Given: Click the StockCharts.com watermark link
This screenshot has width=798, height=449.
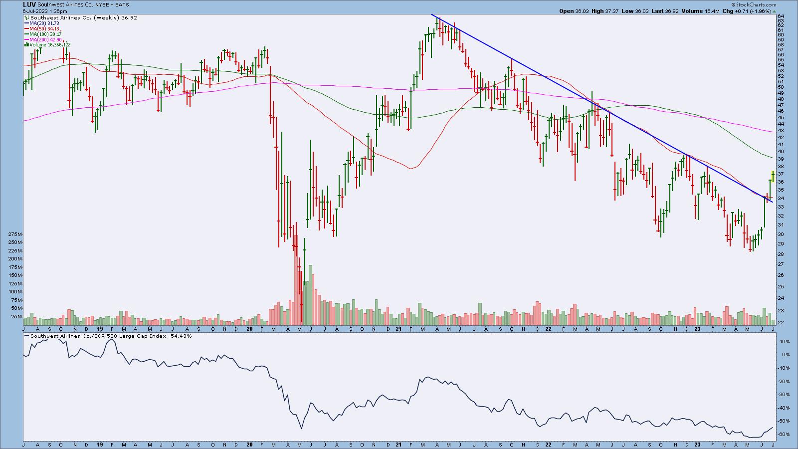Looking at the screenshot, I should tap(757, 4).
